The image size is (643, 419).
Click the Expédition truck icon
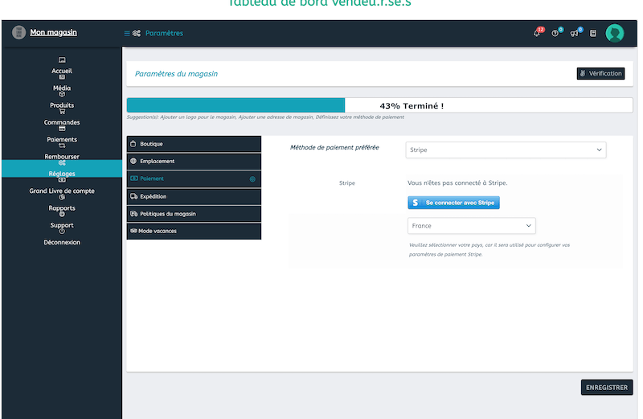point(133,196)
